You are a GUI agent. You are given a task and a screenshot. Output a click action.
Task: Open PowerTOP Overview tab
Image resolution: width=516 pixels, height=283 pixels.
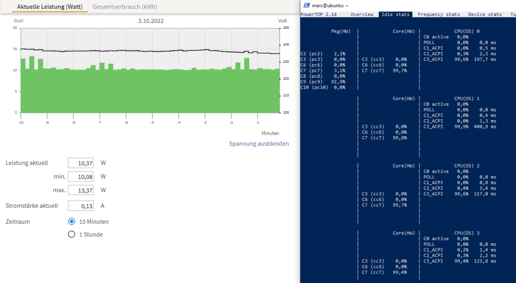[362, 14]
